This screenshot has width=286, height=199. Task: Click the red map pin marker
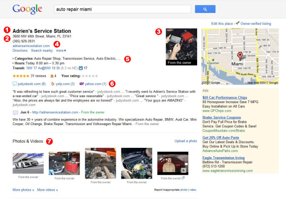point(240,56)
